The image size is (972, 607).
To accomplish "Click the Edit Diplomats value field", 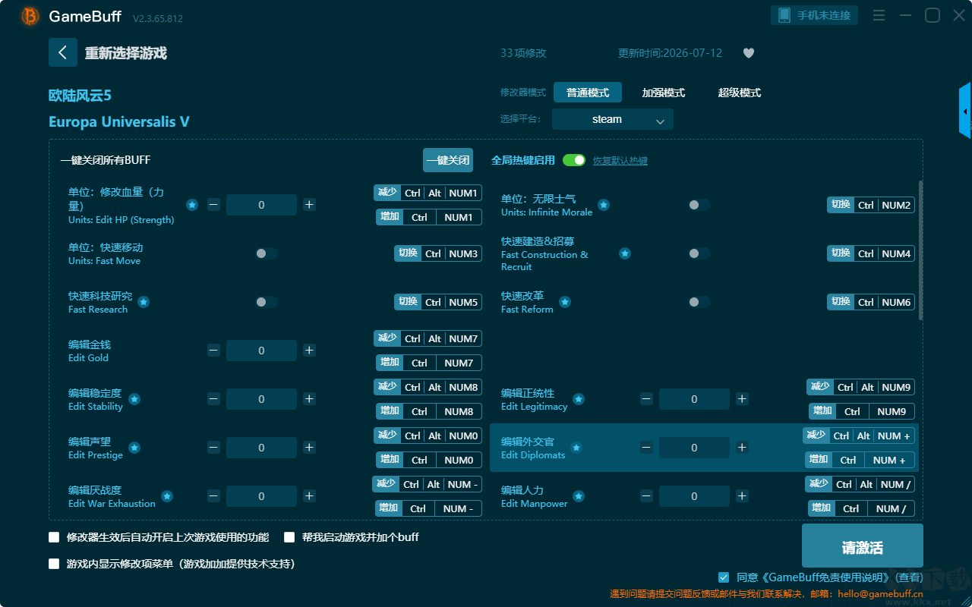I will 694,448.
